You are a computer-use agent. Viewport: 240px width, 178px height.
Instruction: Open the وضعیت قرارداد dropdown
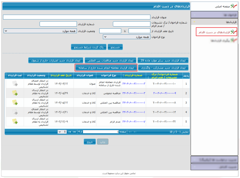pyautogui.click(x=40, y=31)
